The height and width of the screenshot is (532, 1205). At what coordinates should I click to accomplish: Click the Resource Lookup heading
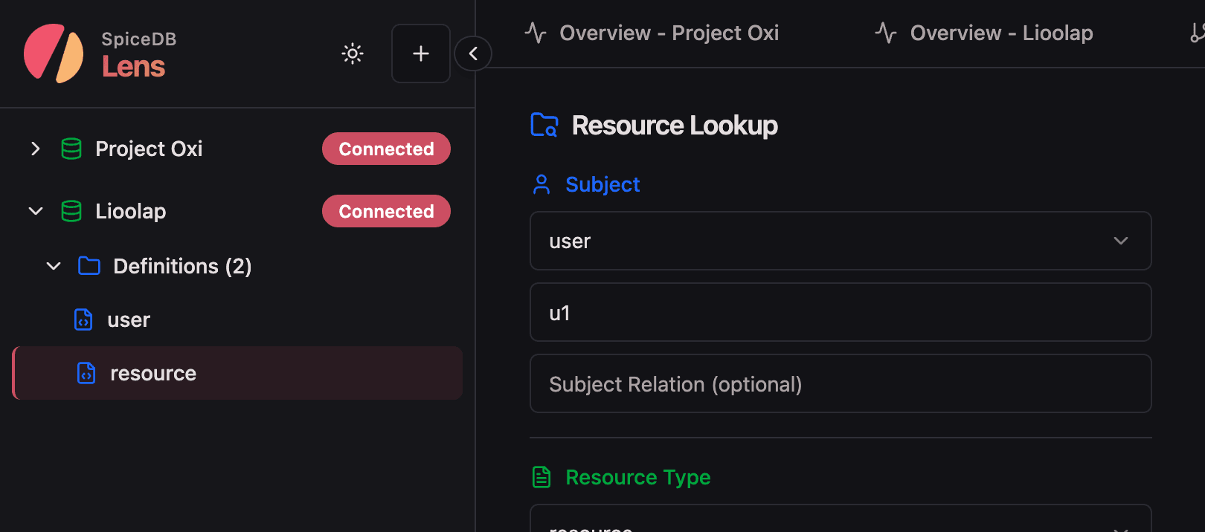click(675, 126)
